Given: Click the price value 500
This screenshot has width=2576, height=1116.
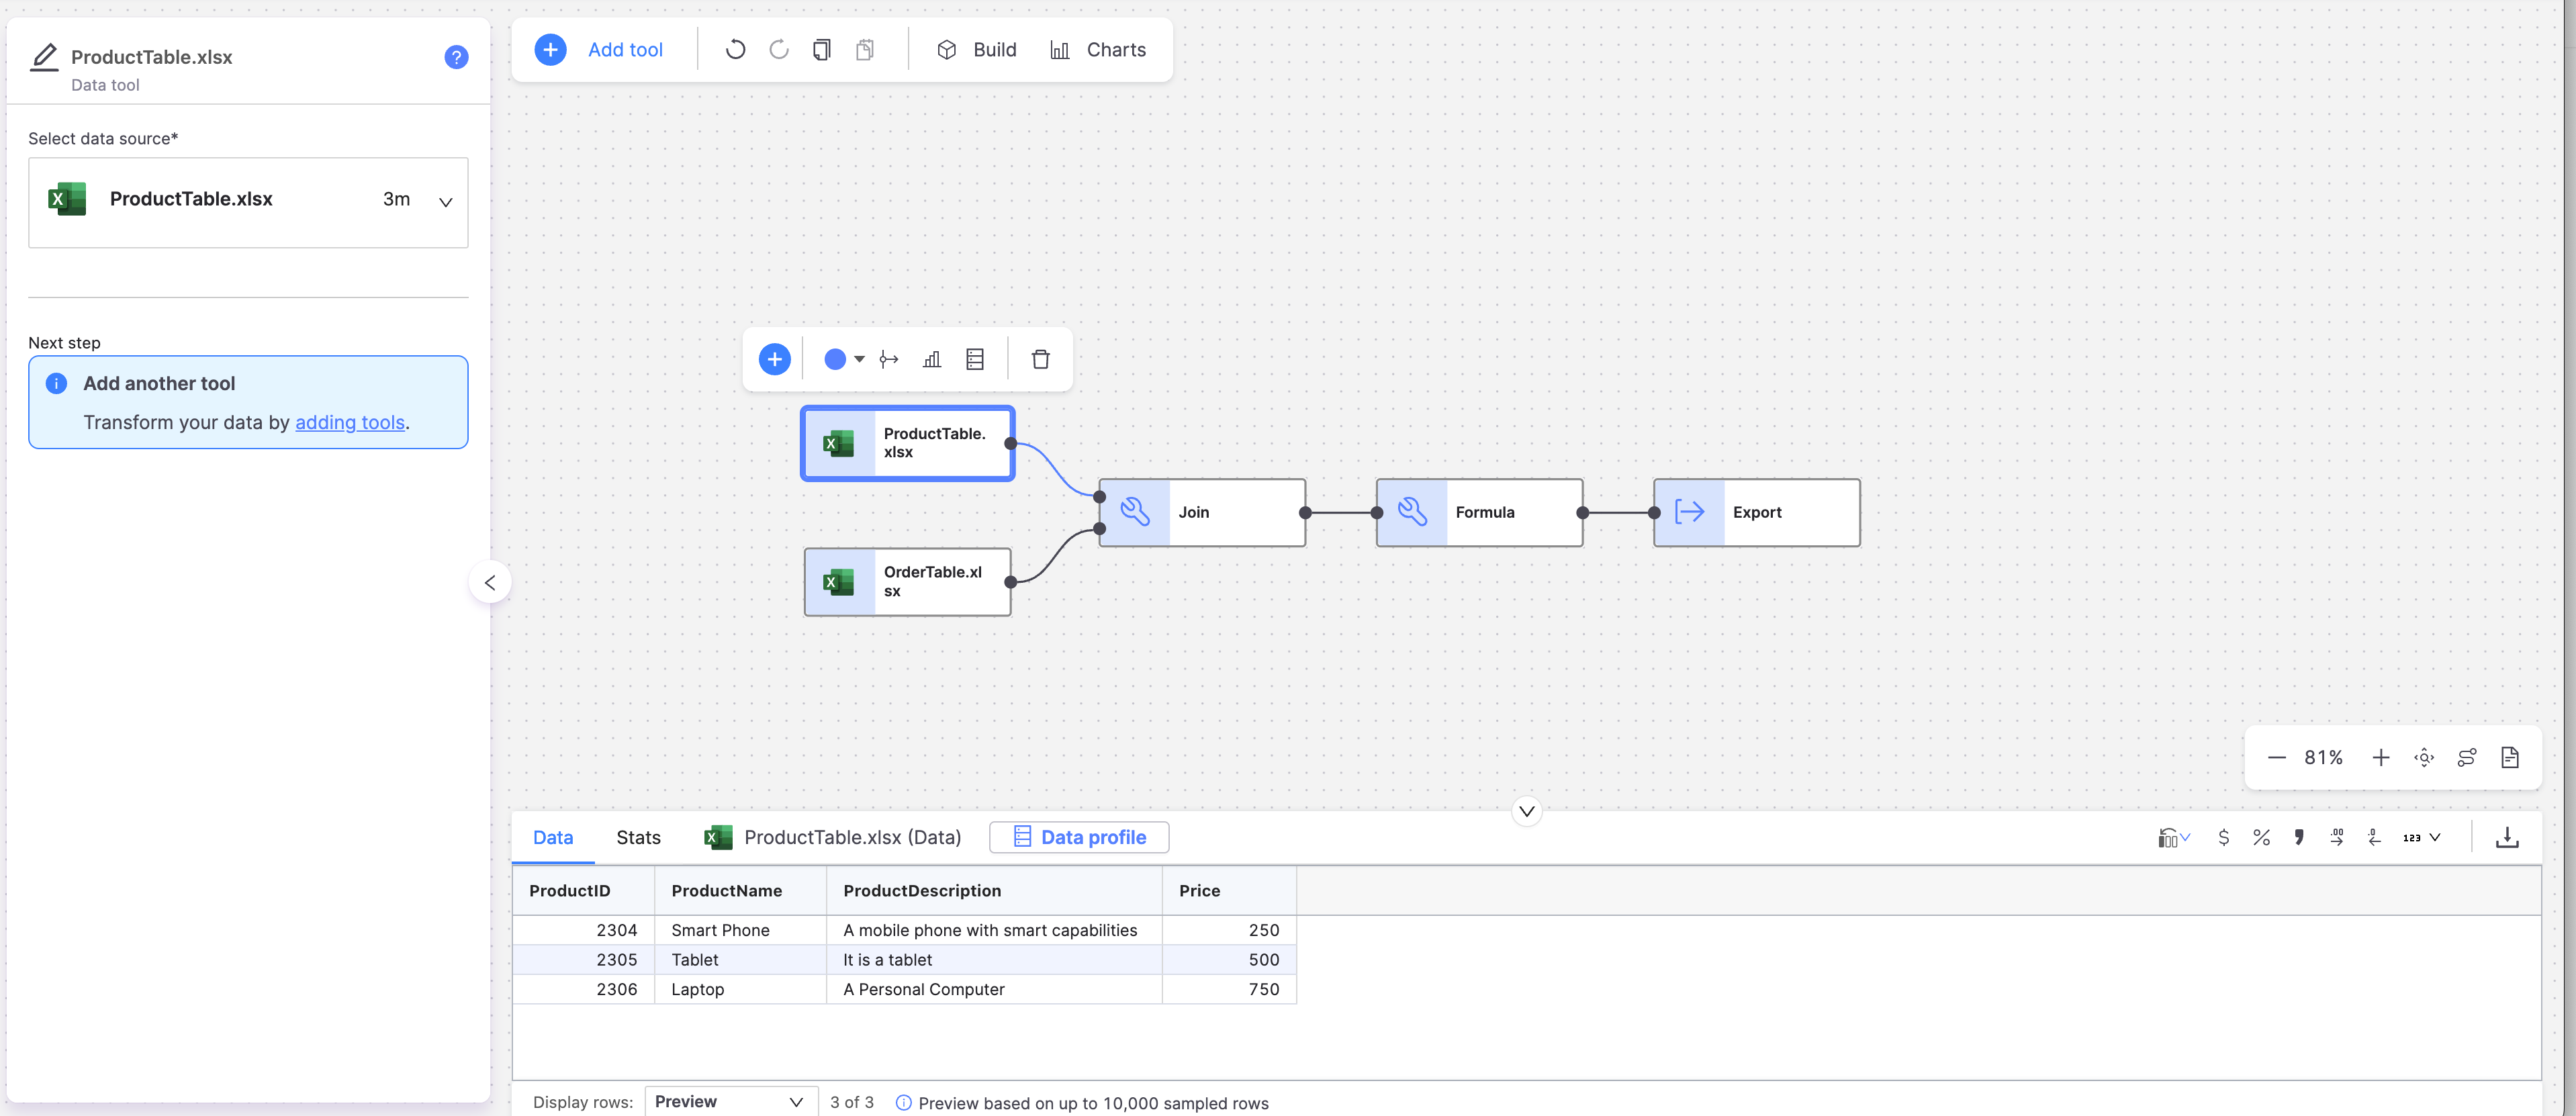Looking at the screenshot, I should (x=1230, y=959).
